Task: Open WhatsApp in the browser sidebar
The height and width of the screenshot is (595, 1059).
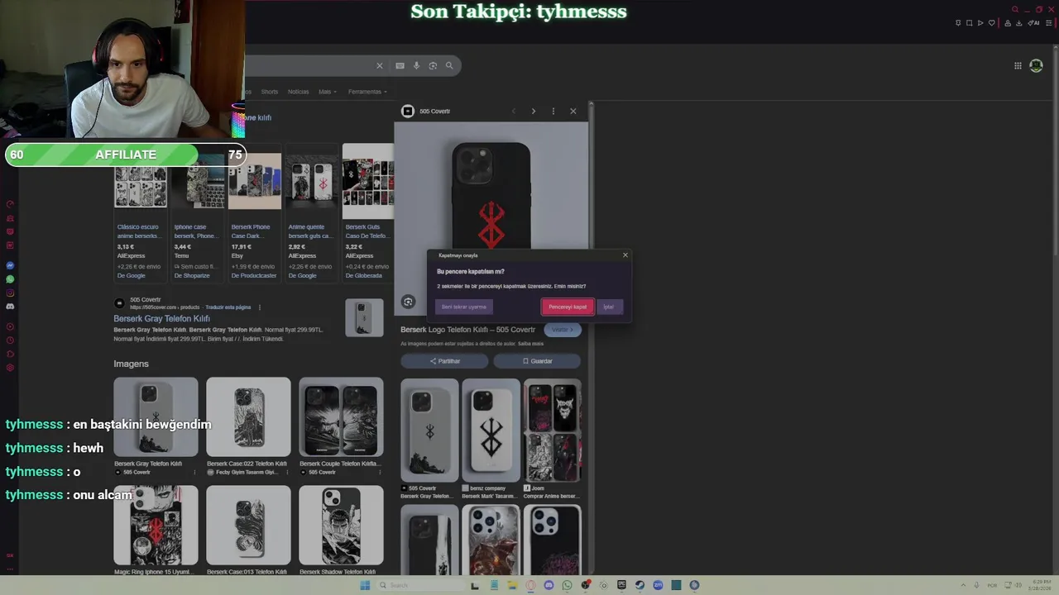Action: coord(10,279)
